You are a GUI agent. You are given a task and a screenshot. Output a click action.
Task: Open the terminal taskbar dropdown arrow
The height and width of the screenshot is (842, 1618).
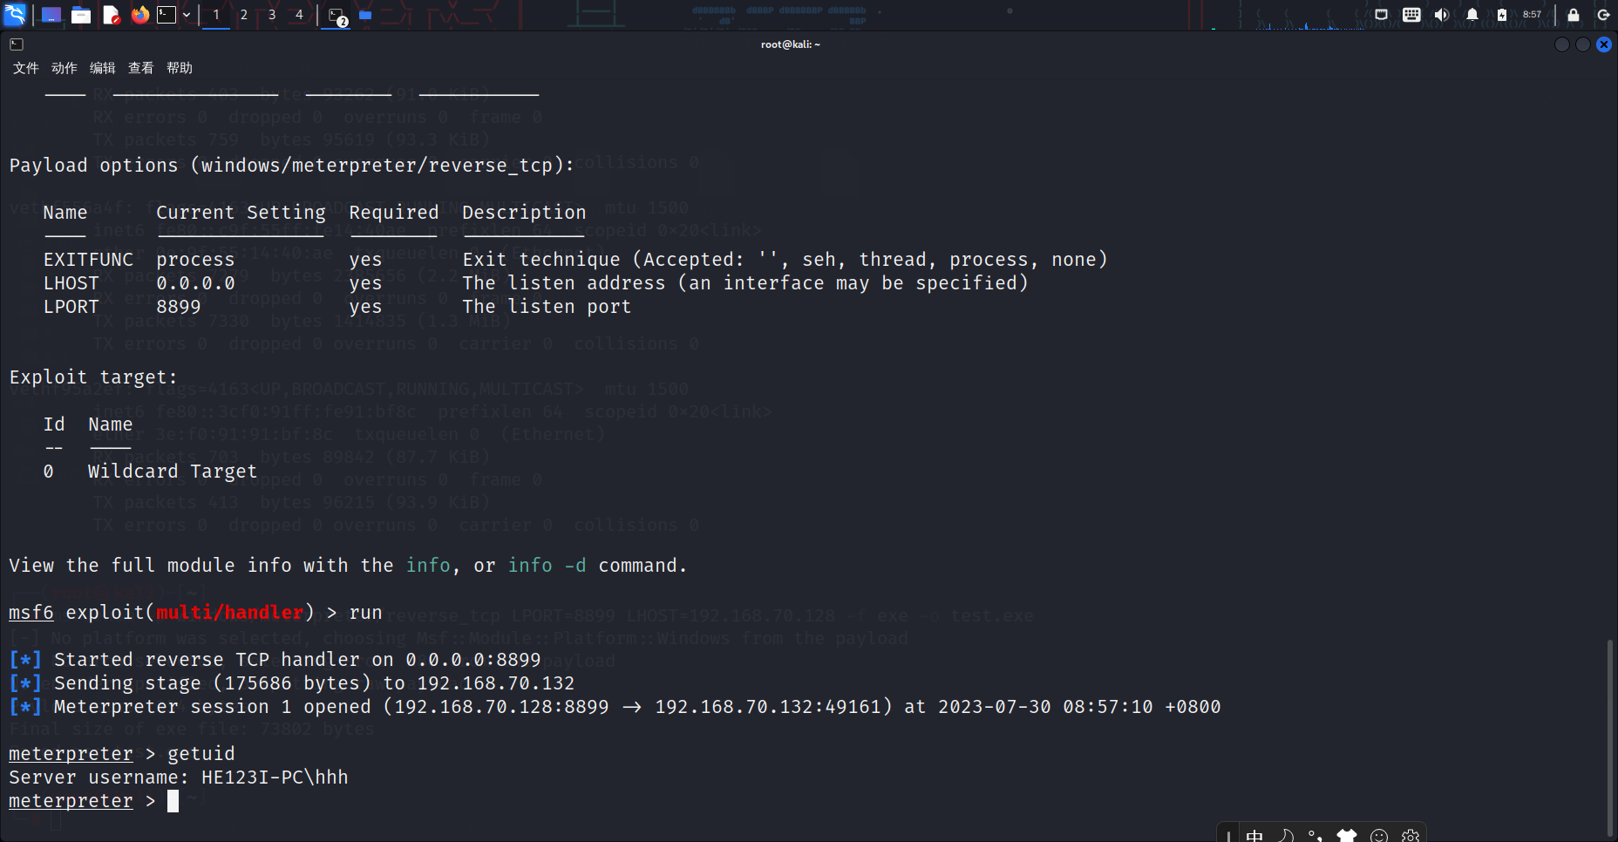pos(185,15)
